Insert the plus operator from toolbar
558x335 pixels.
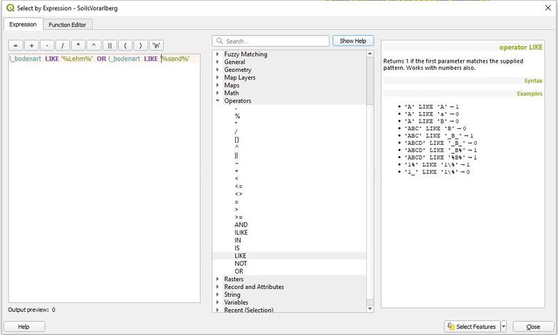click(x=31, y=45)
